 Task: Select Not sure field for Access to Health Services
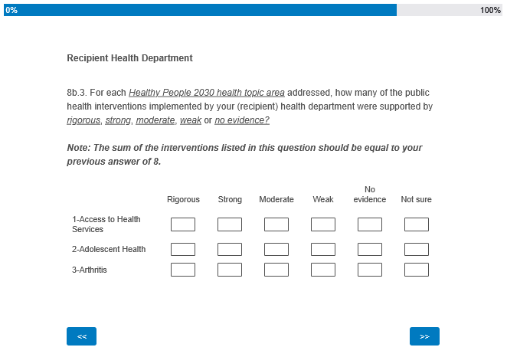(x=417, y=224)
